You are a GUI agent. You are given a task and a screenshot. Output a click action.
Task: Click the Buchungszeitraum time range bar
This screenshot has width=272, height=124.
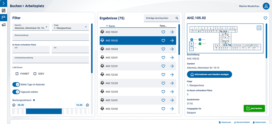pos(44,111)
